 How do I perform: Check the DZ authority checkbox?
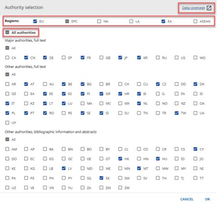point(7,94)
